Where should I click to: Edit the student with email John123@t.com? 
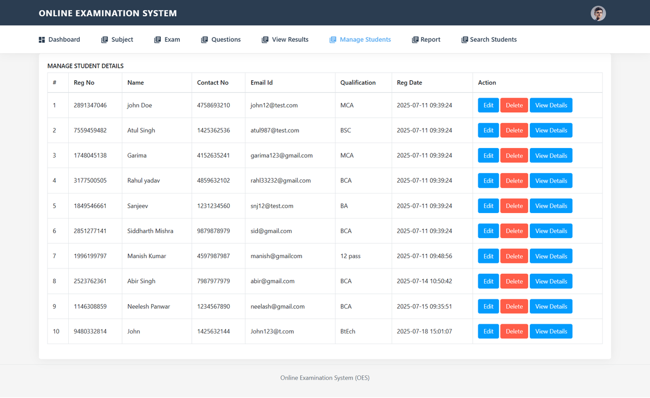(488, 331)
